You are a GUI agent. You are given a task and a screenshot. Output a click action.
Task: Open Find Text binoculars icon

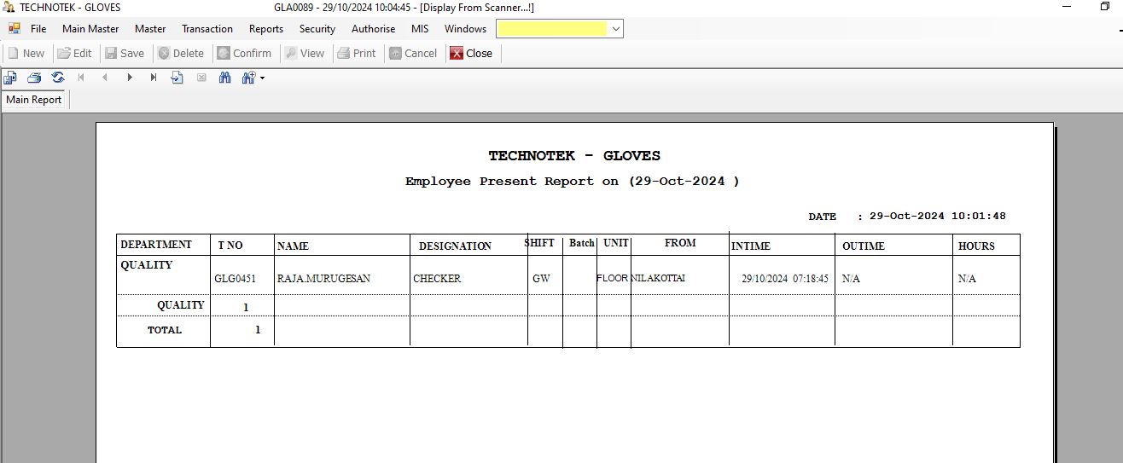click(x=225, y=78)
